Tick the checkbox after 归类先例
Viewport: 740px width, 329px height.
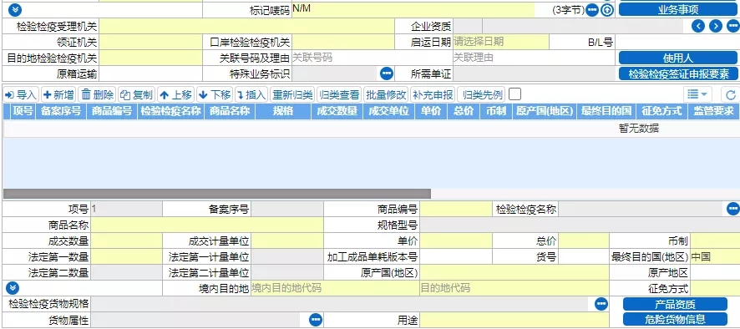[514, 95]
